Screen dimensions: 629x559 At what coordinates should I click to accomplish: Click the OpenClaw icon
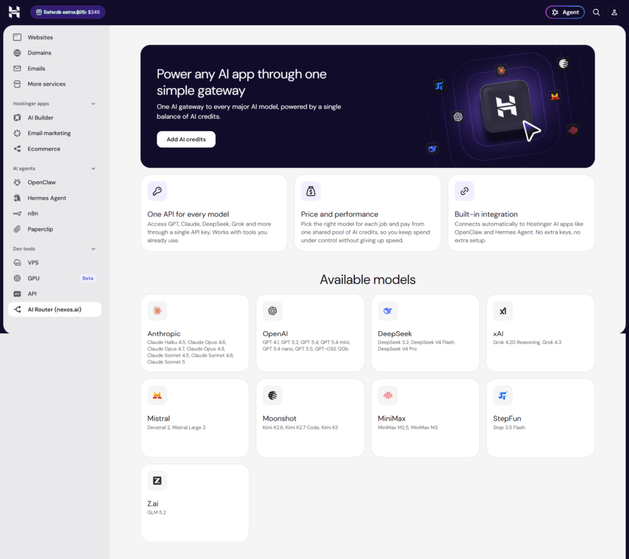pyautogui.click(x=17, y=182)
